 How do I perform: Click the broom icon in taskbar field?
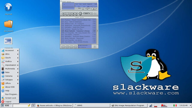tap(29, 105)
